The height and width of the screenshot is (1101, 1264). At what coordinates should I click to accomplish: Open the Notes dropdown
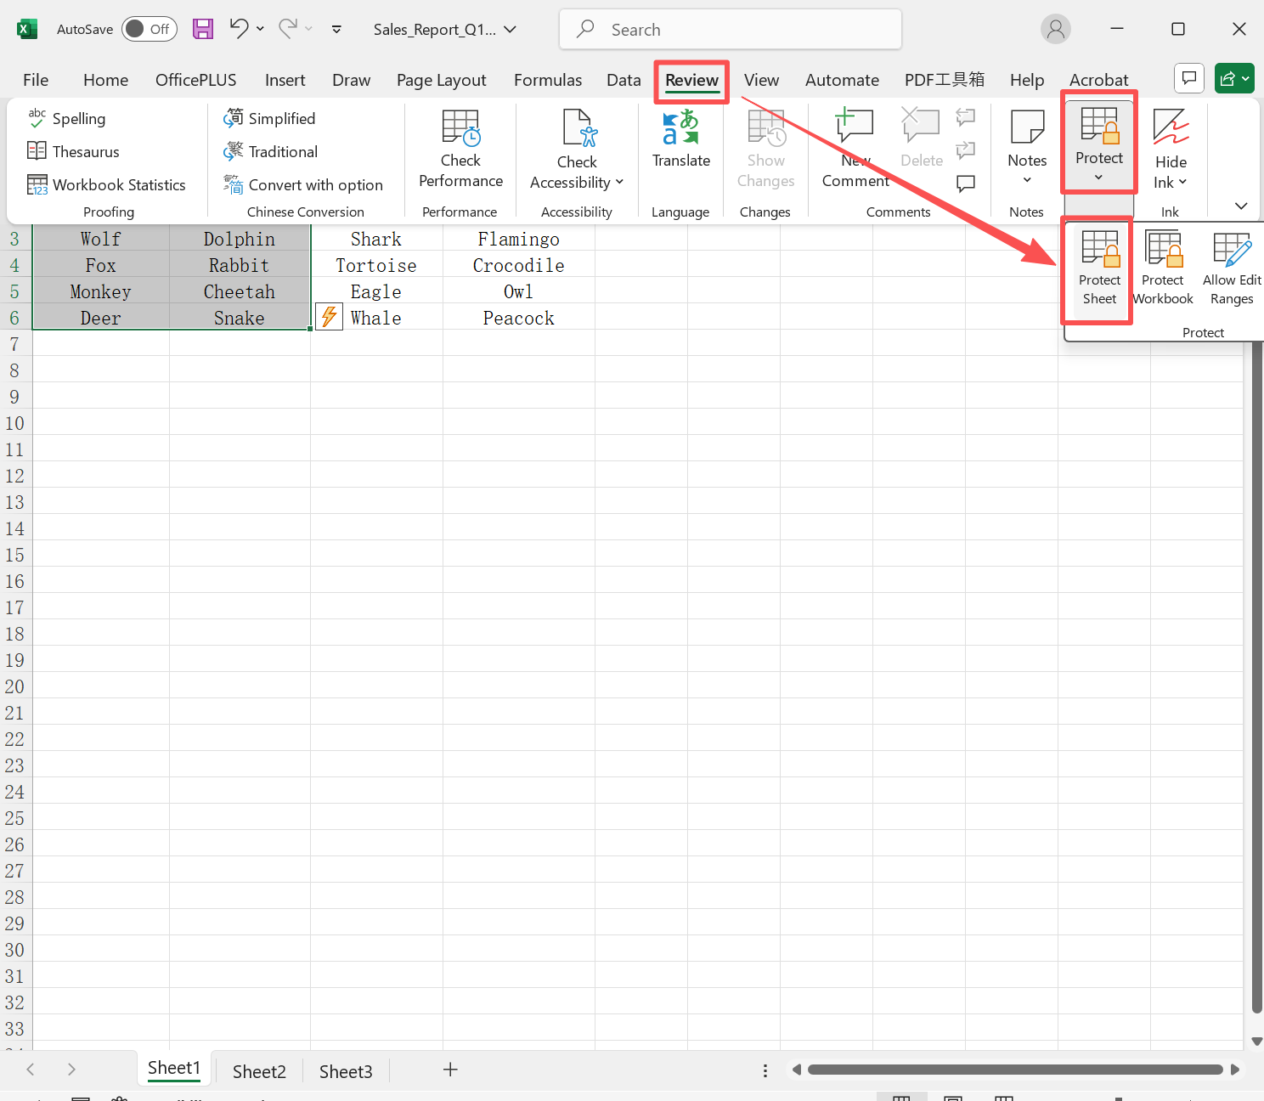coord(1026,149)
